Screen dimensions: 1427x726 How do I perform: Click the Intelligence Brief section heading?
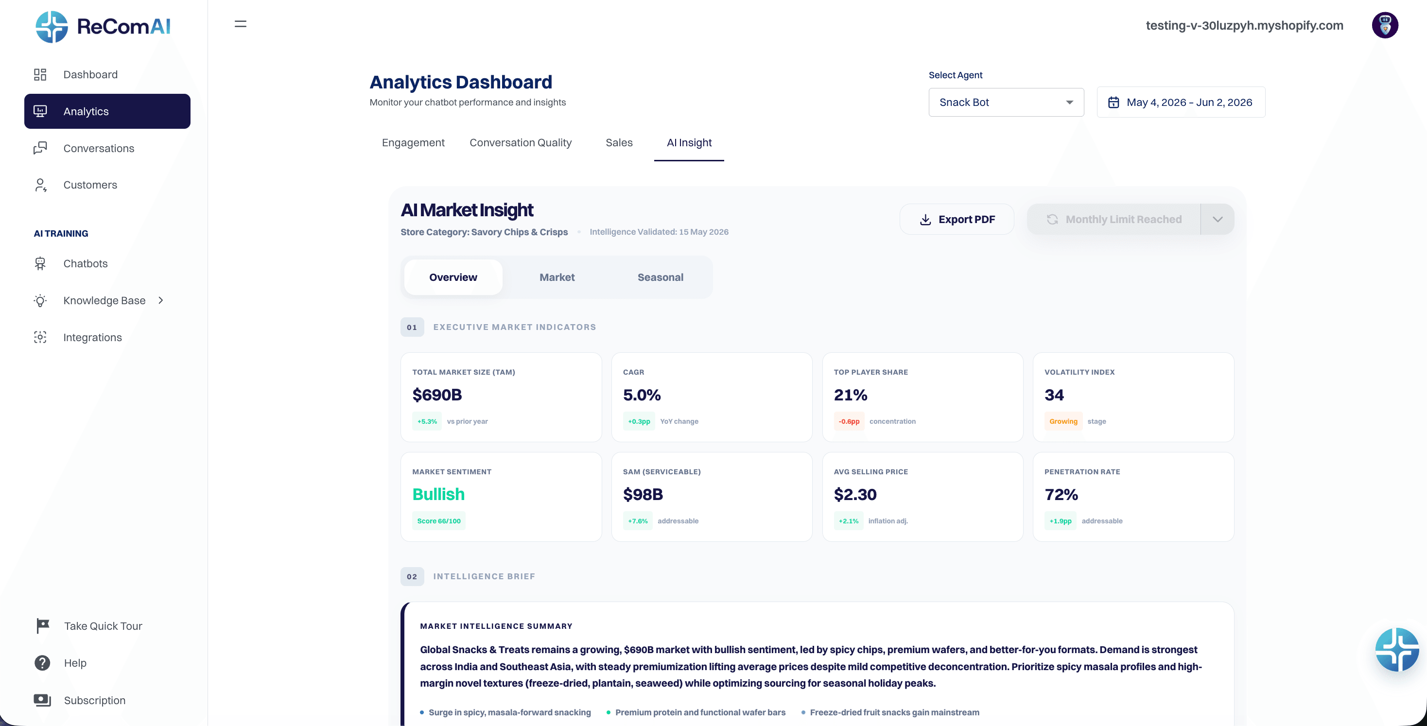click(484, 576)
